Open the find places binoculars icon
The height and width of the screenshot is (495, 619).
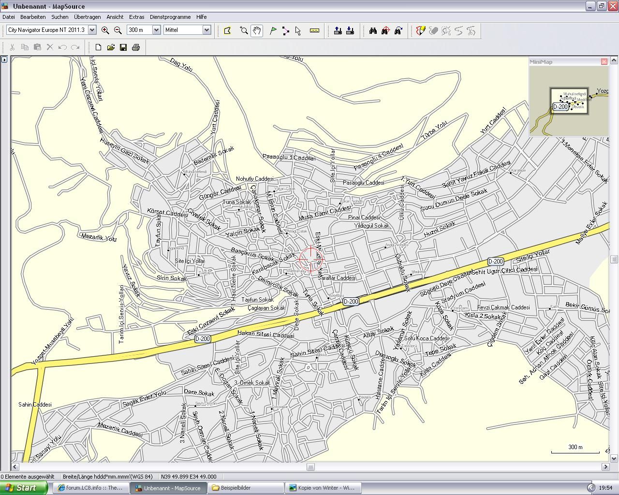(x=373, y=31)
